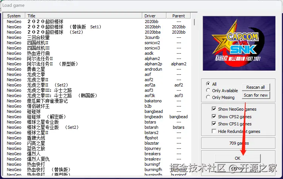Image resolution: width=283 pixels, height=179 pixels.
Task: Select the row with driver androdun
Action: point(97,69)
